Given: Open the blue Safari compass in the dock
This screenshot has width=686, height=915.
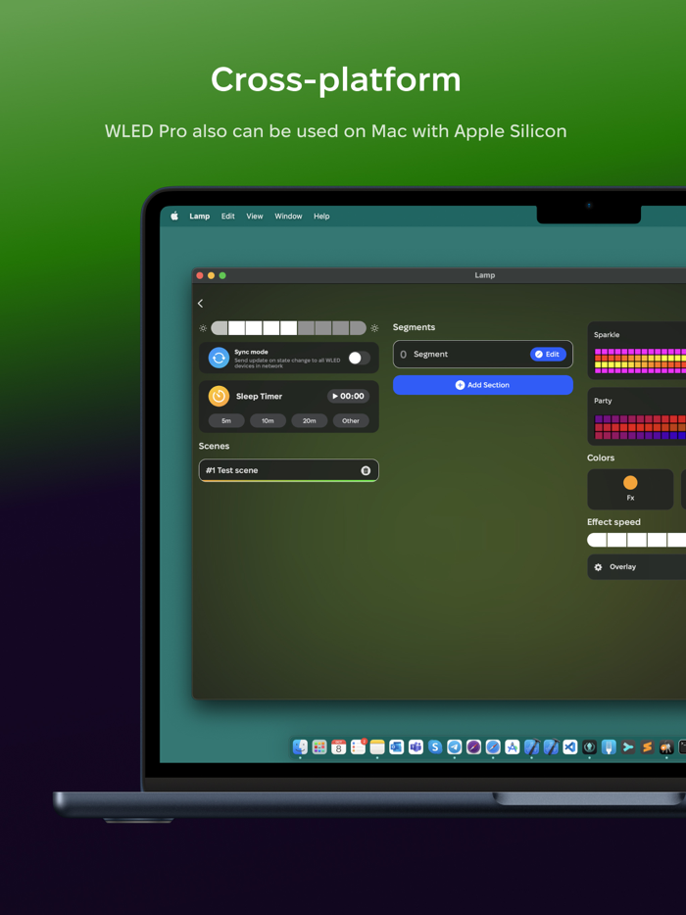Looking at the screenshot, I should coord(493,746).
